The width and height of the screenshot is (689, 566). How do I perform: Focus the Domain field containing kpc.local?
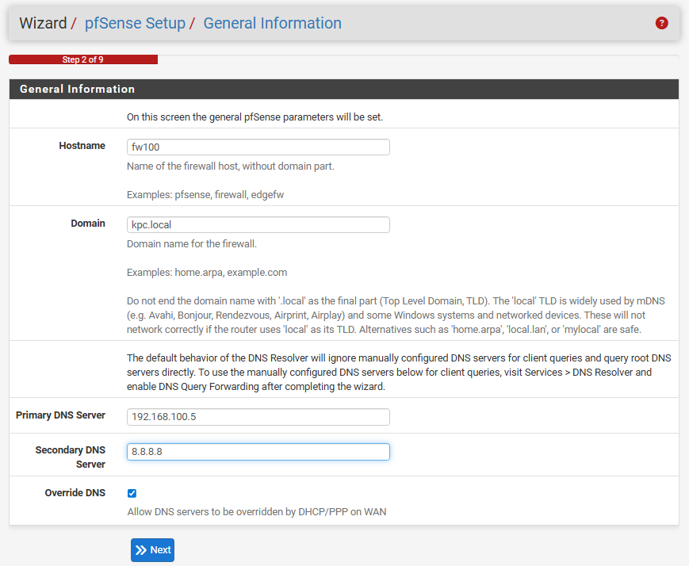click(x=258, y=224)
